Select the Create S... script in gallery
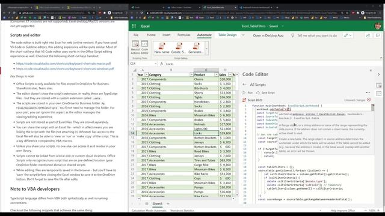Viewport: 385px width, 216px height. pyautogui.click(x=179, y=48)
